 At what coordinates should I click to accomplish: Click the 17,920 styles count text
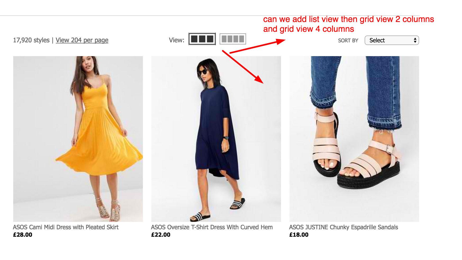(x=31, y=40)
